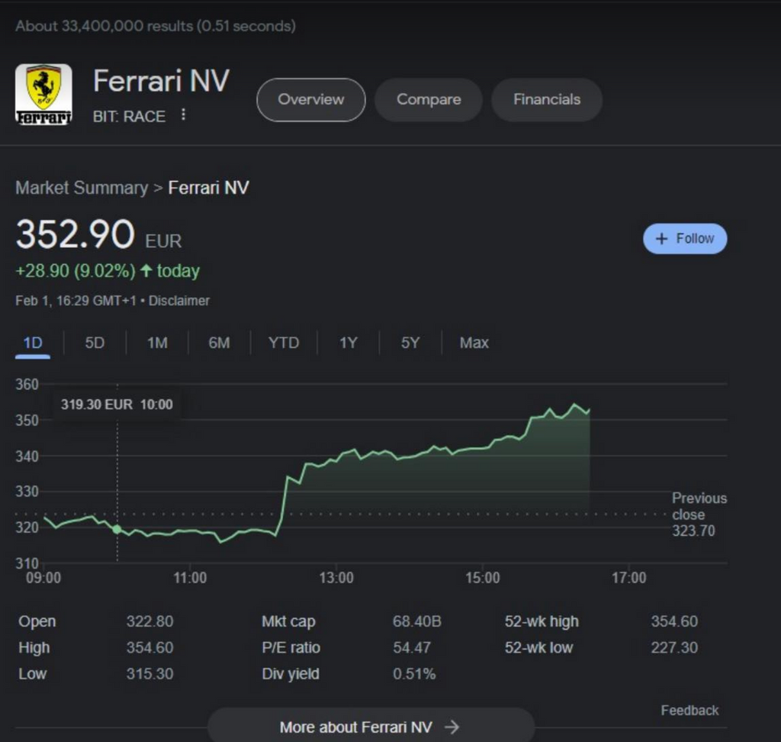This screenshot has height=742, width=781.
Task: Select the Overview chip
Action: point(311,100)
